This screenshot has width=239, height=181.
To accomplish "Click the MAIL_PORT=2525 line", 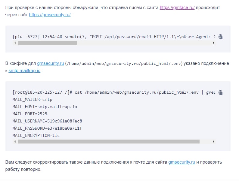I will pyautogui.click(x=30, y=114).
